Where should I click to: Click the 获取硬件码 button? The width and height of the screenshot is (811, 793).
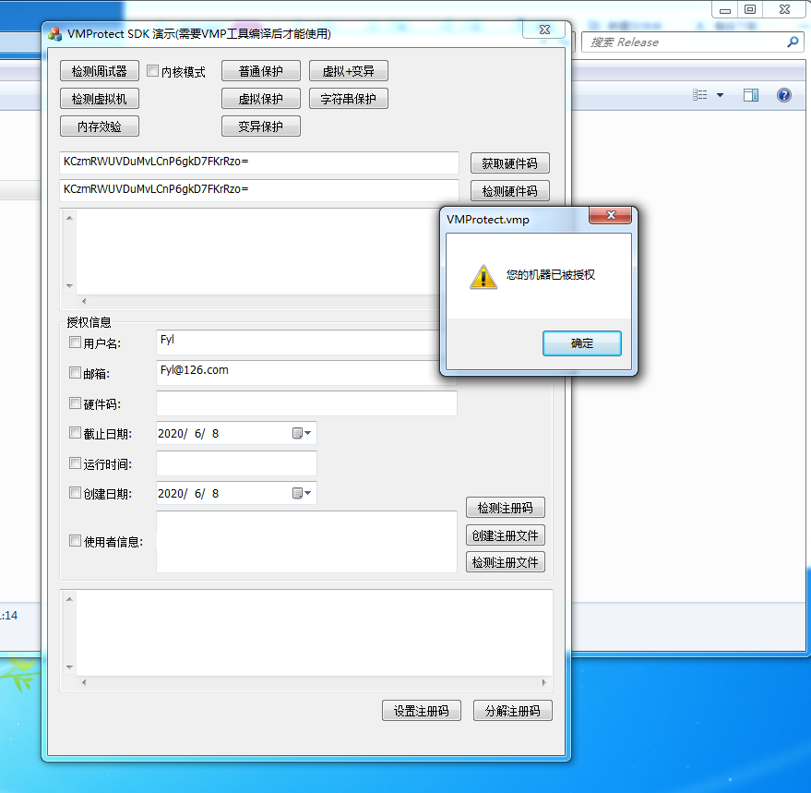click(509, 163)
